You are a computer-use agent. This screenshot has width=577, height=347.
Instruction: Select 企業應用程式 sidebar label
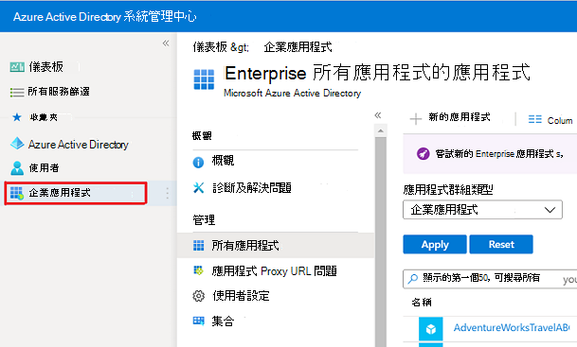coord(60,193)
